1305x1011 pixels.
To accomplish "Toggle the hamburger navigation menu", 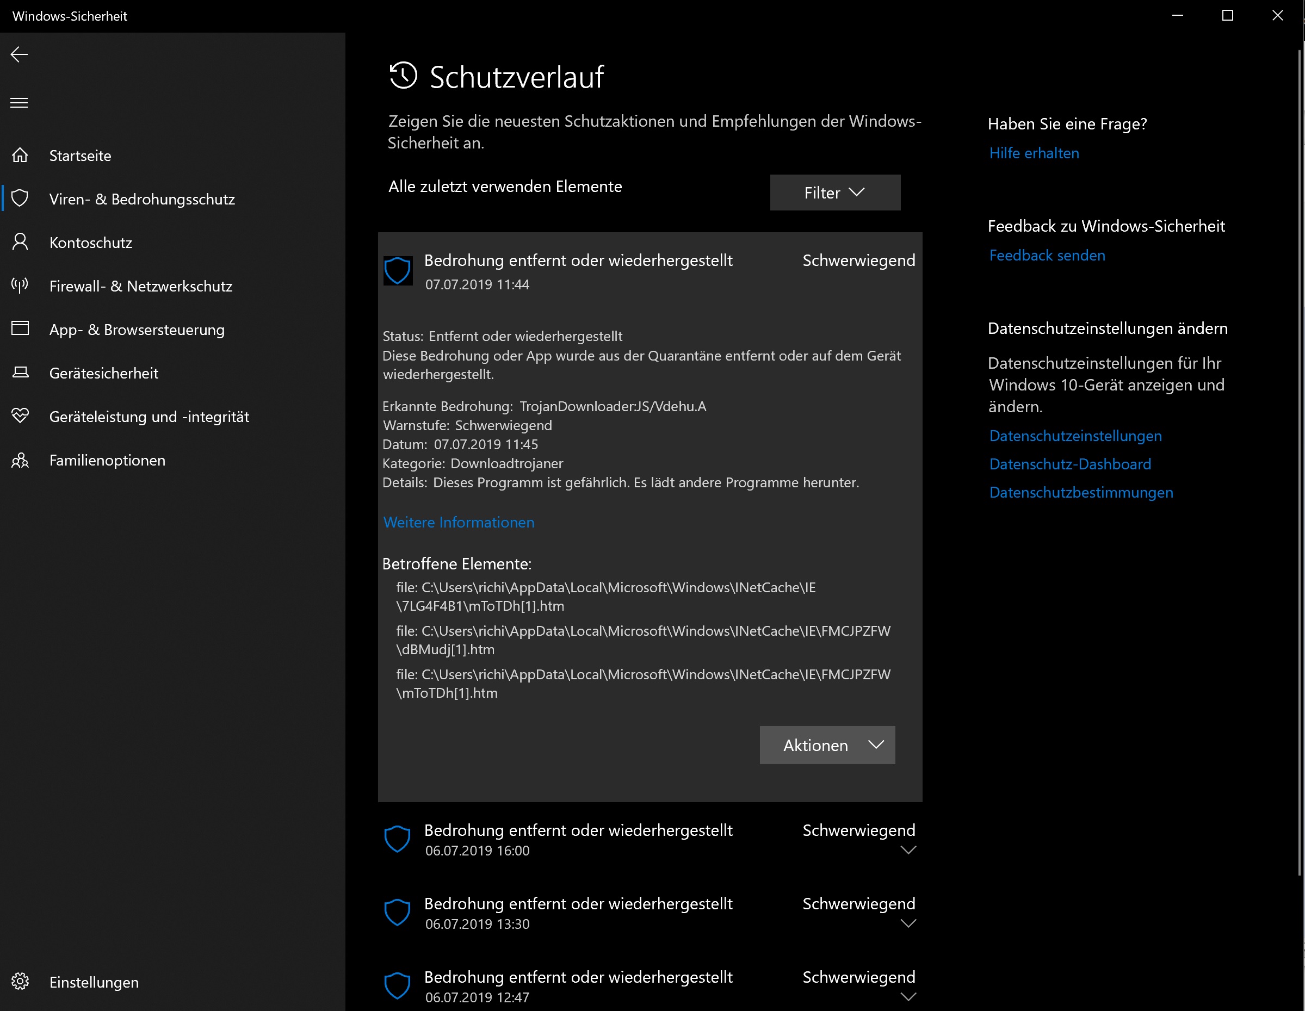I will point(19,103).
